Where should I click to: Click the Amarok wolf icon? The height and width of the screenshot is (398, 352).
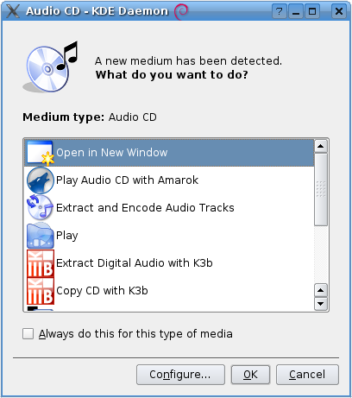point(41,180)
